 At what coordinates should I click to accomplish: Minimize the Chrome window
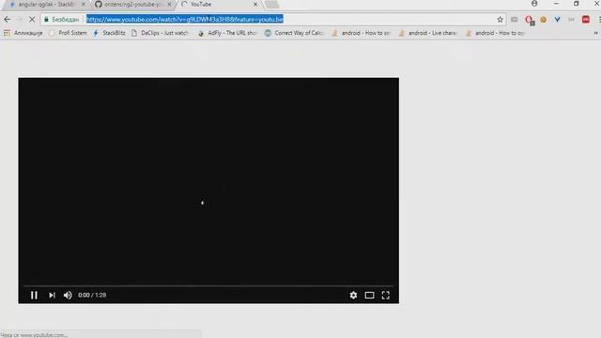click(556, 4)
